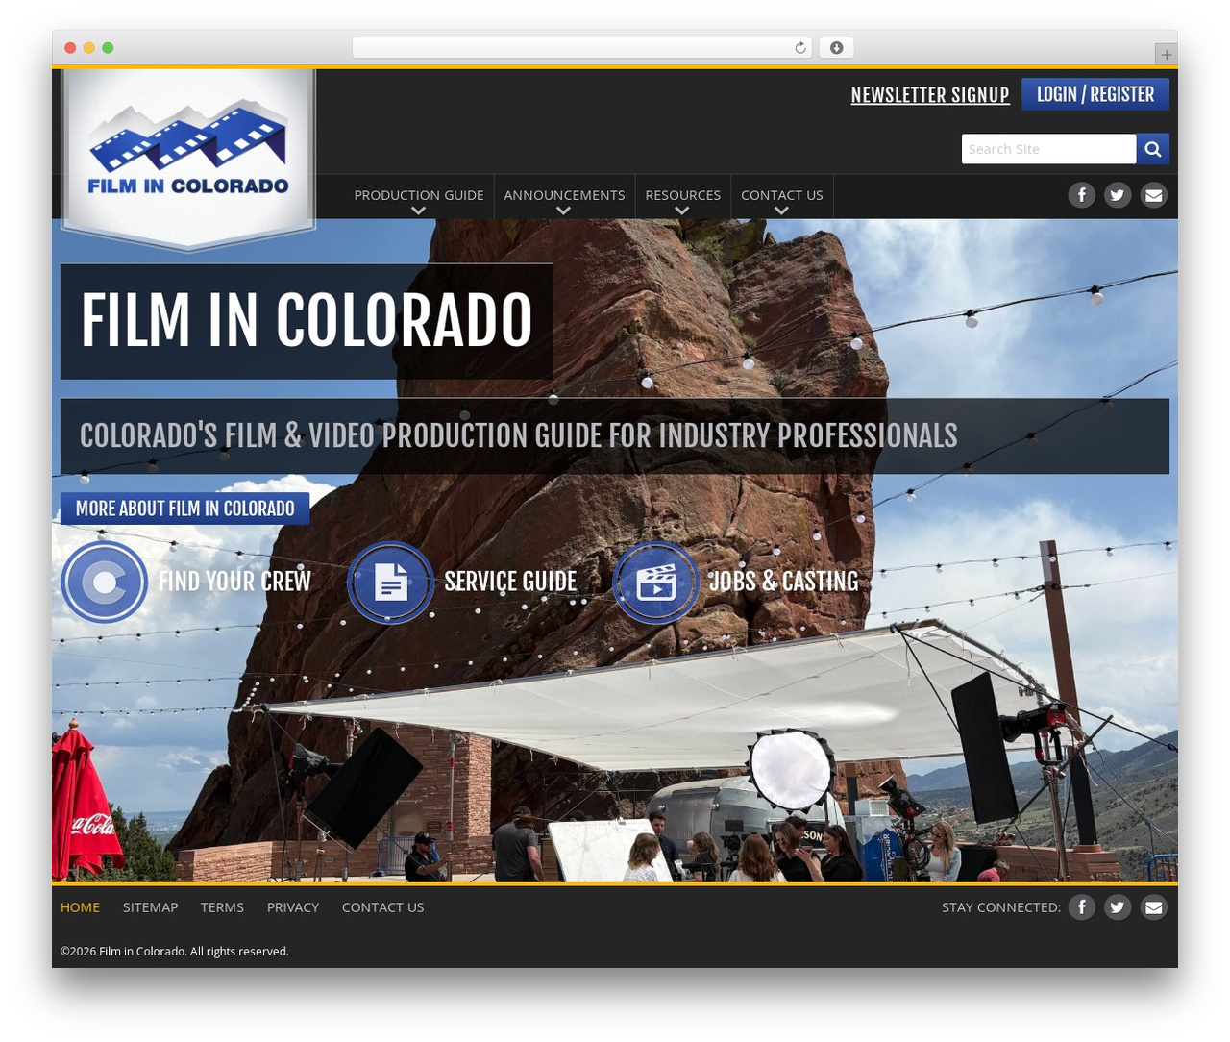Click the browser download arrow icon

837,48
